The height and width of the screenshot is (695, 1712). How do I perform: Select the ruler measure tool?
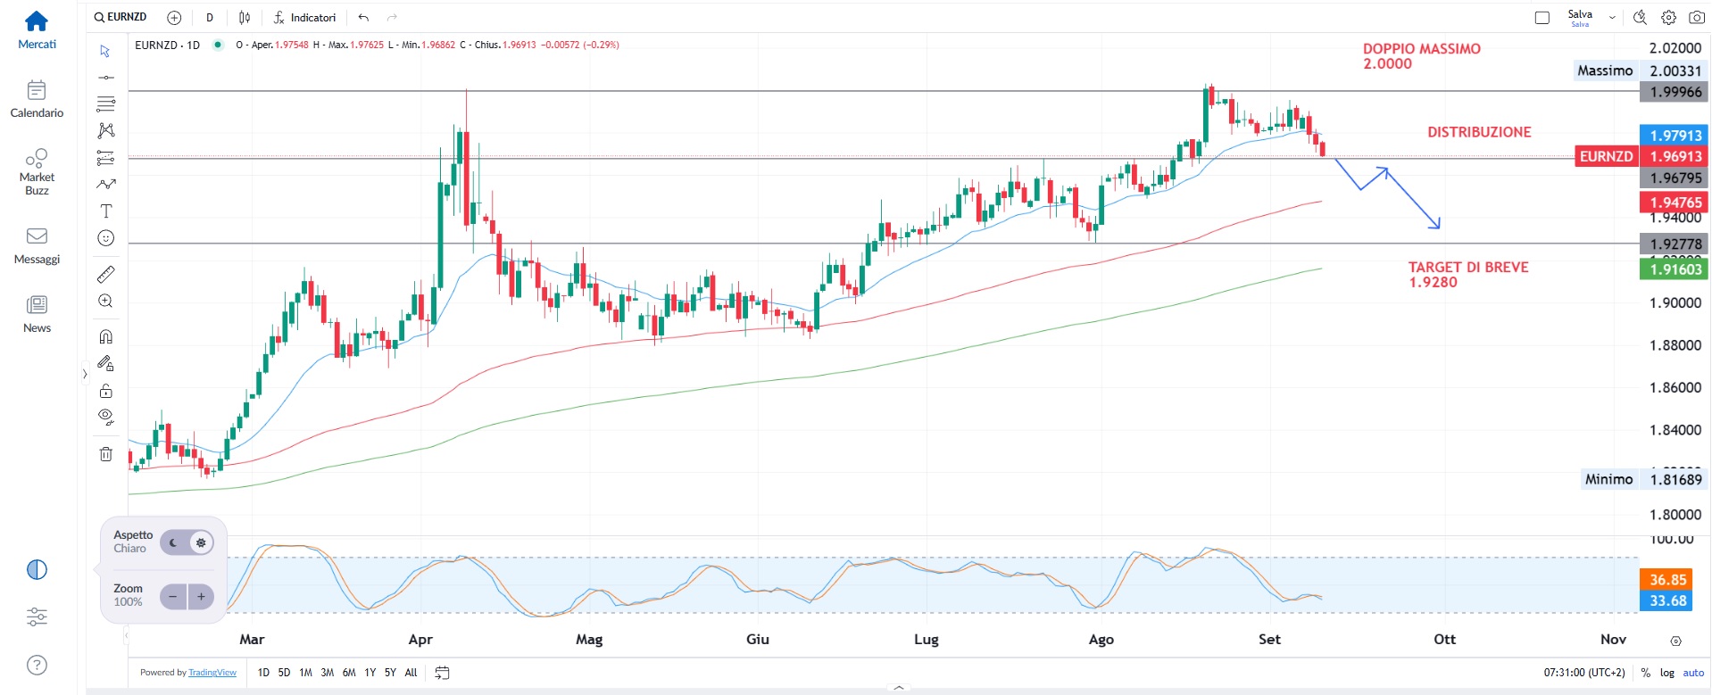105,275
